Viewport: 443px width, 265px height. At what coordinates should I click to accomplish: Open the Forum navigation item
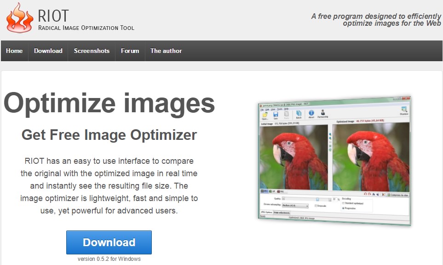[130, 51]
